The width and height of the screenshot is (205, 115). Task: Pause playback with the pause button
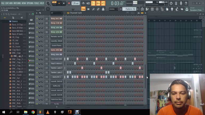pos(59,3)
